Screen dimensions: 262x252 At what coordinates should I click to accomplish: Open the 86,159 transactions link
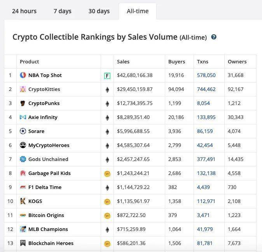(x=205, y=131)
